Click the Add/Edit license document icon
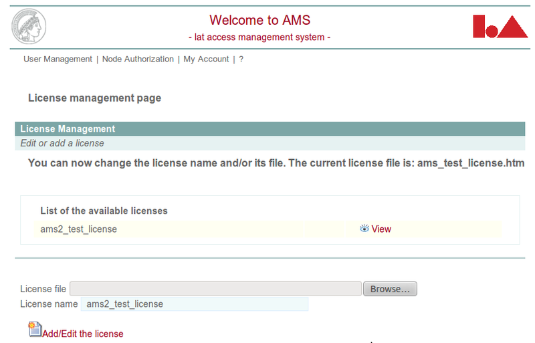Viewport: 535px width, 343px height. tap(35, 329)
